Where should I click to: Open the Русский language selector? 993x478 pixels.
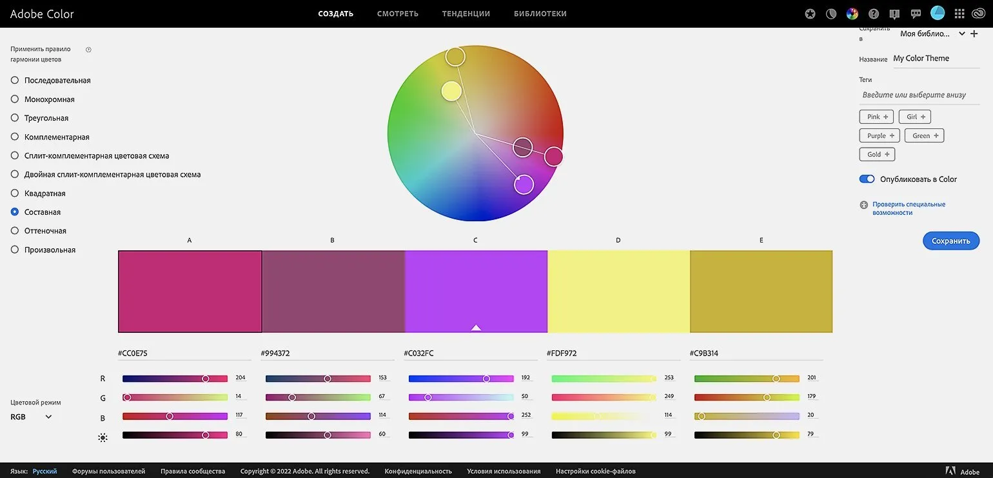point(44,472)
